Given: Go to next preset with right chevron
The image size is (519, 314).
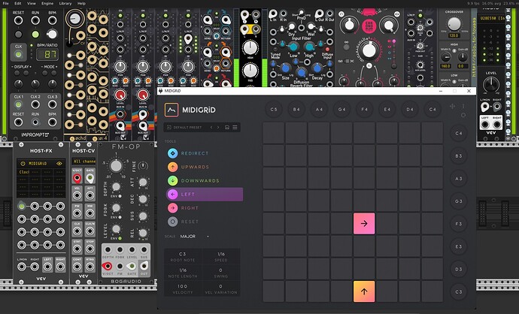Looking at the screenshot, I should 217,128.
